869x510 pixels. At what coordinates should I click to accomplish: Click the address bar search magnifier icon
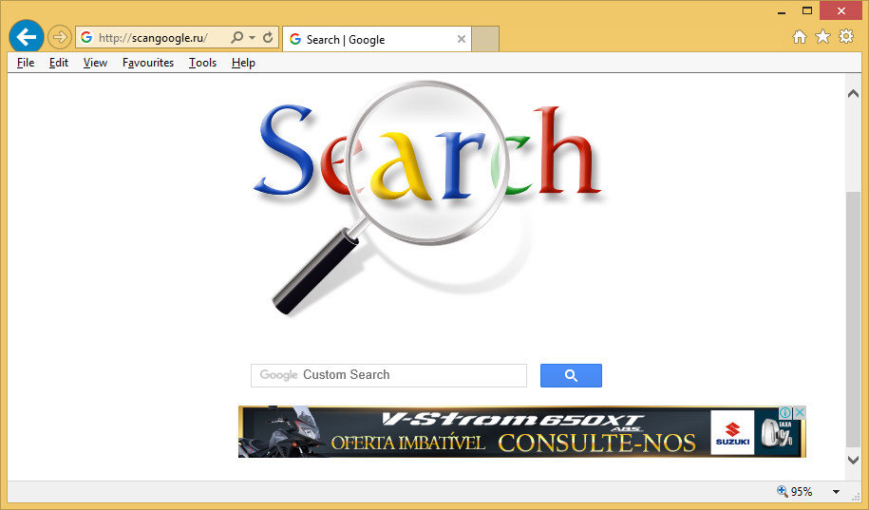(237, 37)
